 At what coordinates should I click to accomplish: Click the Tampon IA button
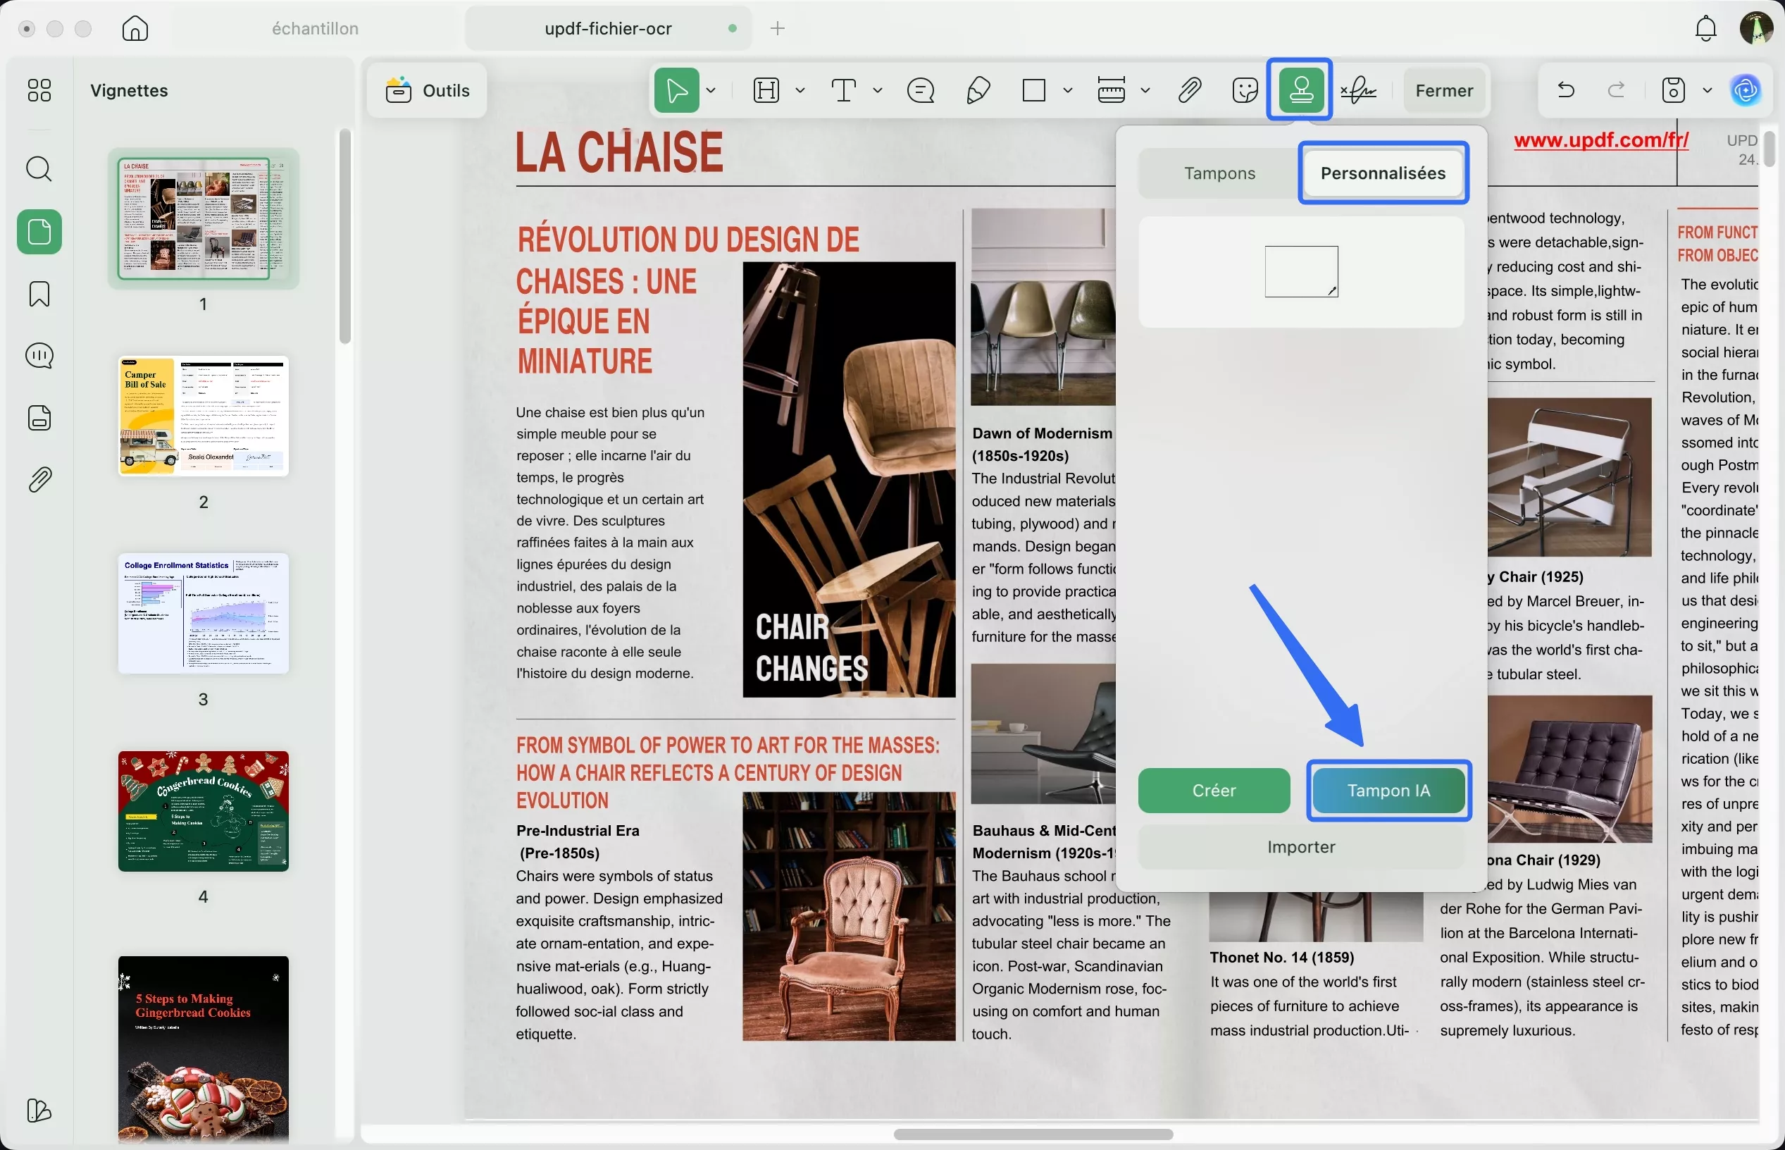point(1388,790)
